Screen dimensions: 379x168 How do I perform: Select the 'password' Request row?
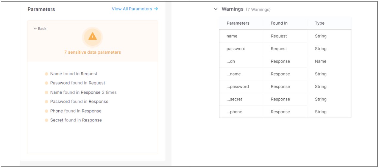[x=236, y=49]
